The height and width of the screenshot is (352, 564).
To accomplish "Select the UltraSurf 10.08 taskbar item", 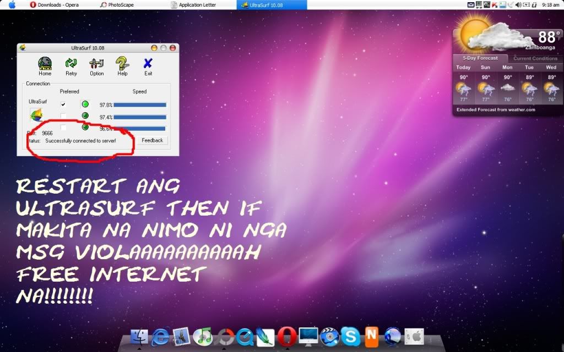I will coord(272,4).
